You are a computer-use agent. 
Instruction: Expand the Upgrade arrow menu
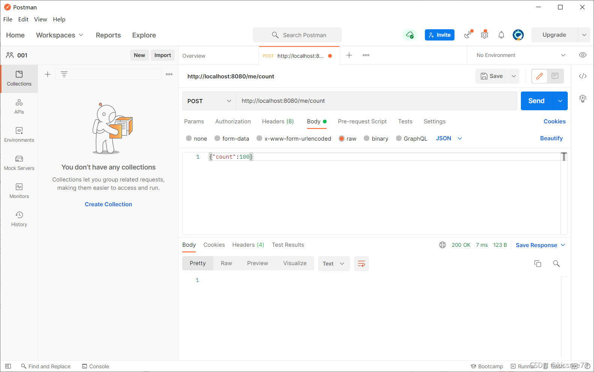584,35
